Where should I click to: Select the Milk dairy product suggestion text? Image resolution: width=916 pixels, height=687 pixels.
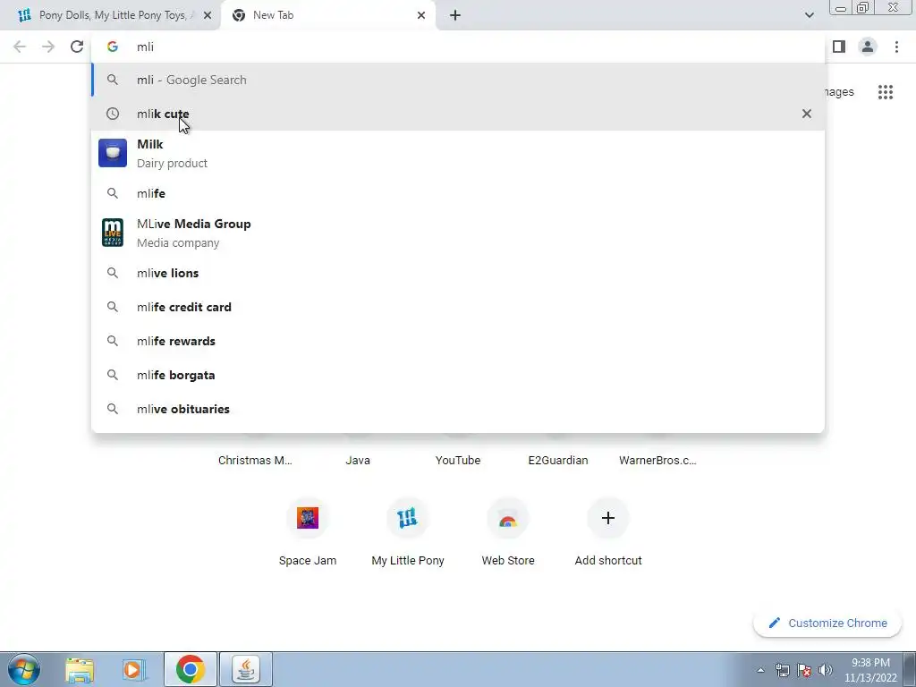[172, 153]
